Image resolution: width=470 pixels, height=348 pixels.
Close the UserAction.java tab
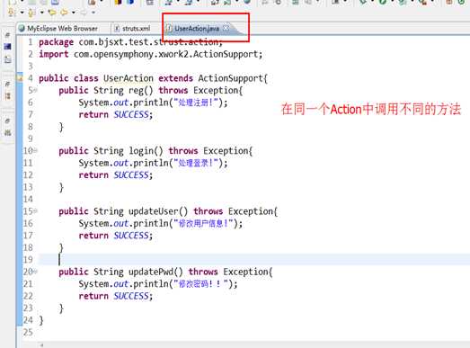(x=226, y=28)
